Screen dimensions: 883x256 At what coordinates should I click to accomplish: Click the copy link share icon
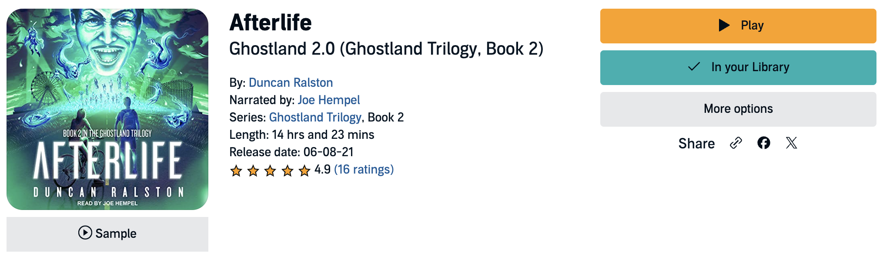pos(736,143)
